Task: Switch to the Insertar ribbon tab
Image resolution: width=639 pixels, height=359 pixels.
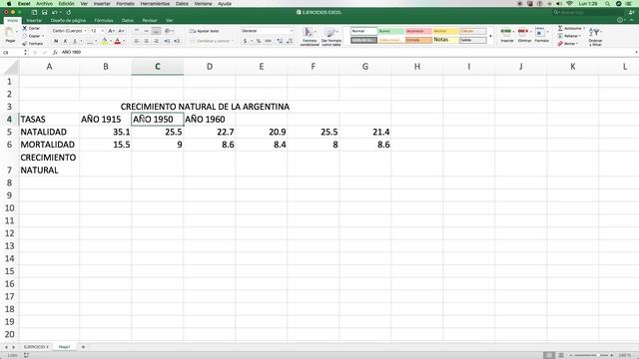Action: tap(34, 20)
